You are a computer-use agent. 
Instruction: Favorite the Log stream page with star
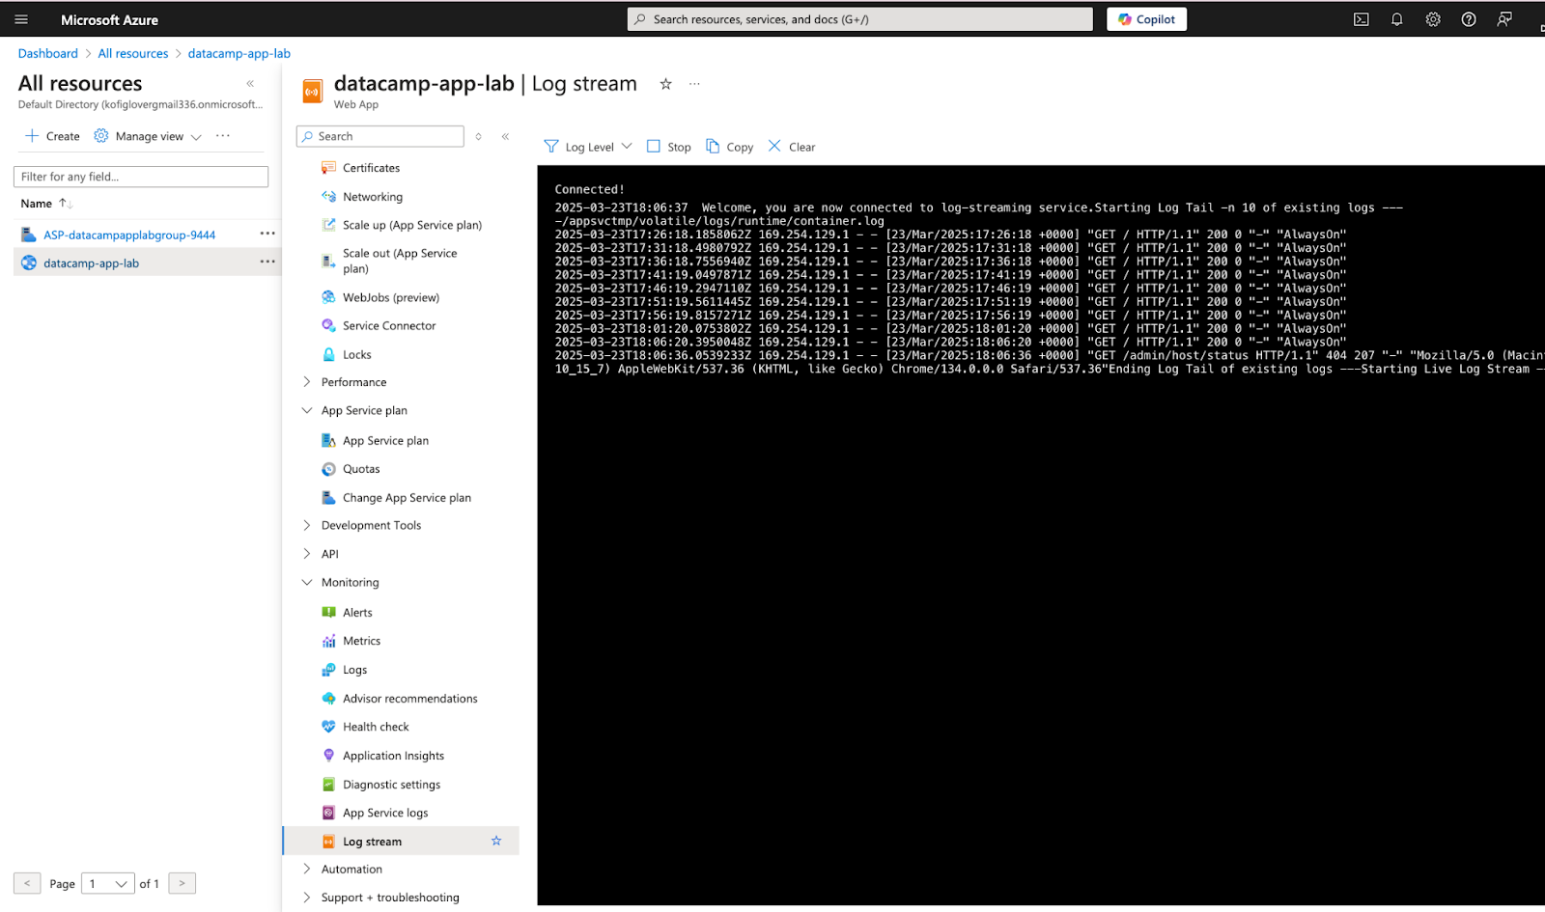[x=665, y=84]
